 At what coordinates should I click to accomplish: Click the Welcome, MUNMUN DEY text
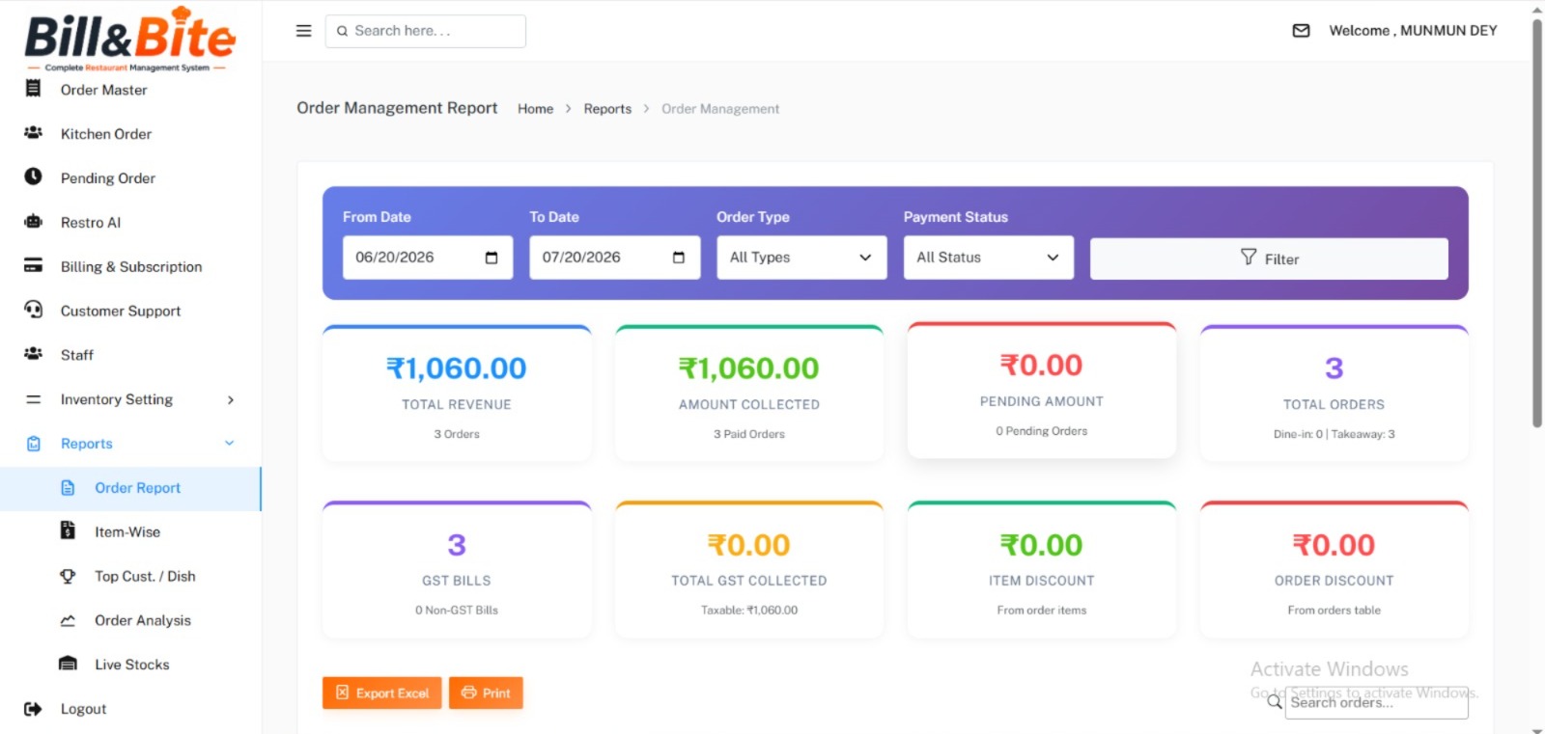pyautogui.click(x=1413, y=31)
